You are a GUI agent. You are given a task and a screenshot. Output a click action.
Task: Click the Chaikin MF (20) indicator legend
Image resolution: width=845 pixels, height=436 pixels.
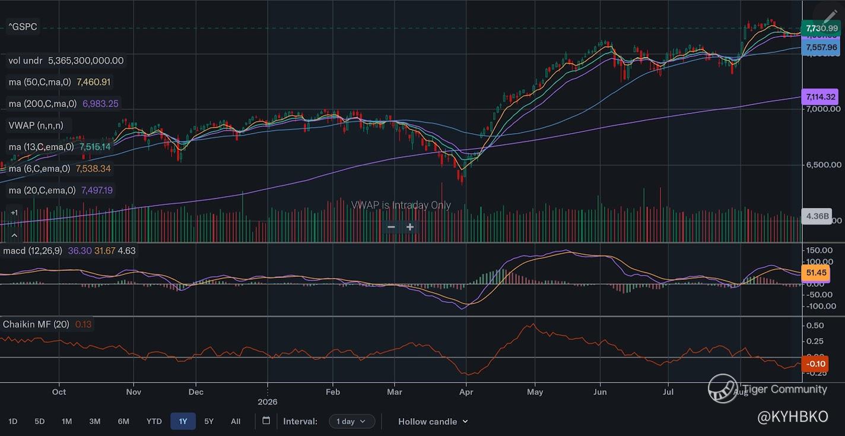(x=47, y=324)
